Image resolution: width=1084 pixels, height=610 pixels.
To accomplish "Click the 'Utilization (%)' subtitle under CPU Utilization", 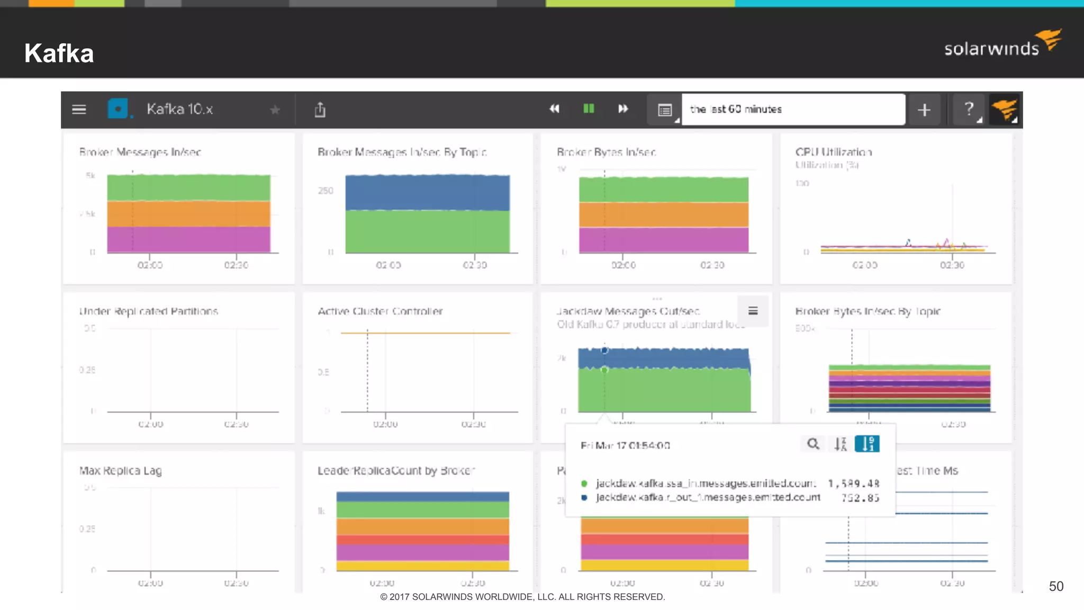I will click(827, 165).
